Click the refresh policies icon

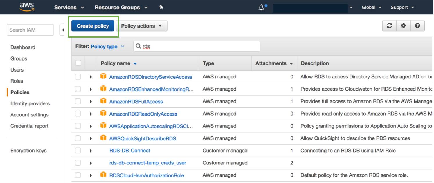click(x=389, y=26)
